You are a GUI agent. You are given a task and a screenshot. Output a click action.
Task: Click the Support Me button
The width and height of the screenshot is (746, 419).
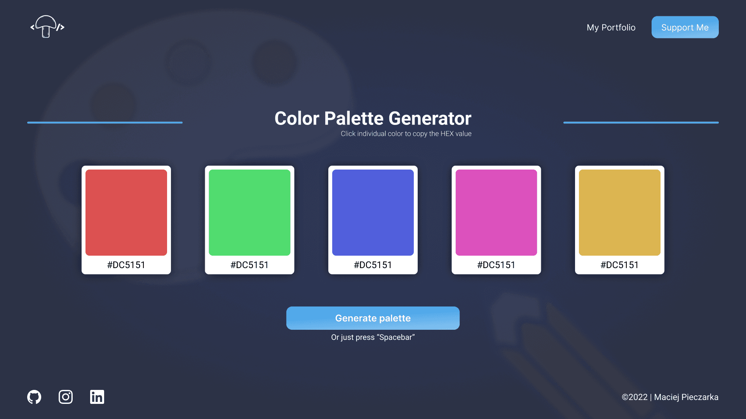[x=685, y=27]
